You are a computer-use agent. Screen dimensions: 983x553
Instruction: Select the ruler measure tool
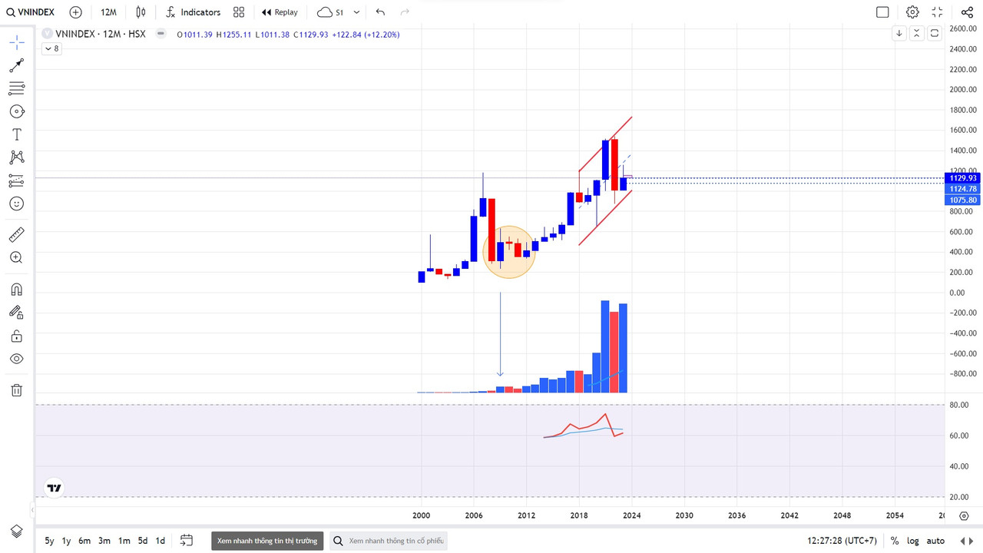tap(16, 234)
